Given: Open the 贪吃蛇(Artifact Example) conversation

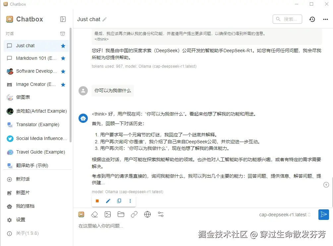Looking at the screenshot, I should [36, 111].
